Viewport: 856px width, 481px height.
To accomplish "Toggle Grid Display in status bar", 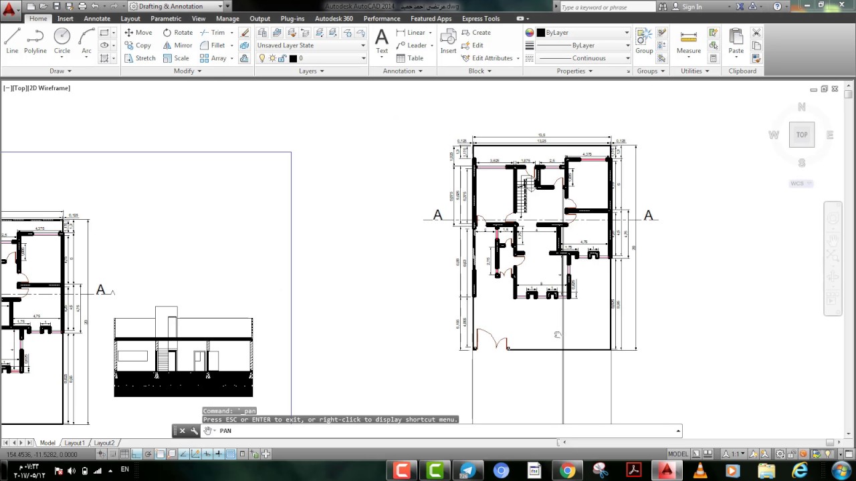I will [124, 454].
